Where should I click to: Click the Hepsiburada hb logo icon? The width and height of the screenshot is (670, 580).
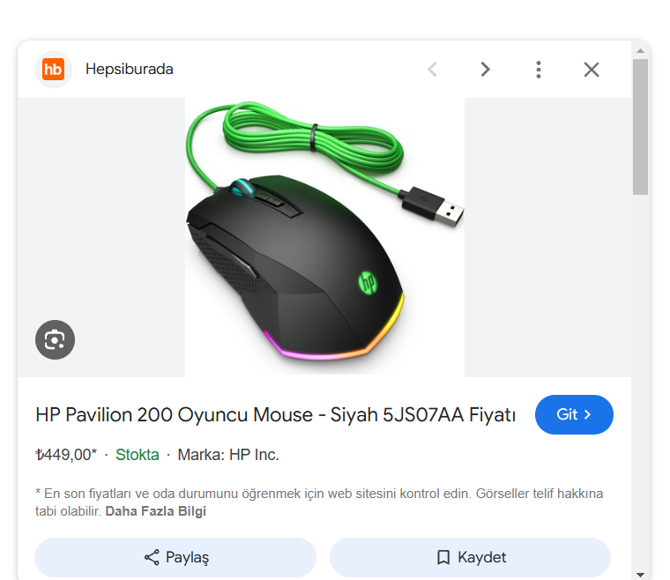point(54,70)
